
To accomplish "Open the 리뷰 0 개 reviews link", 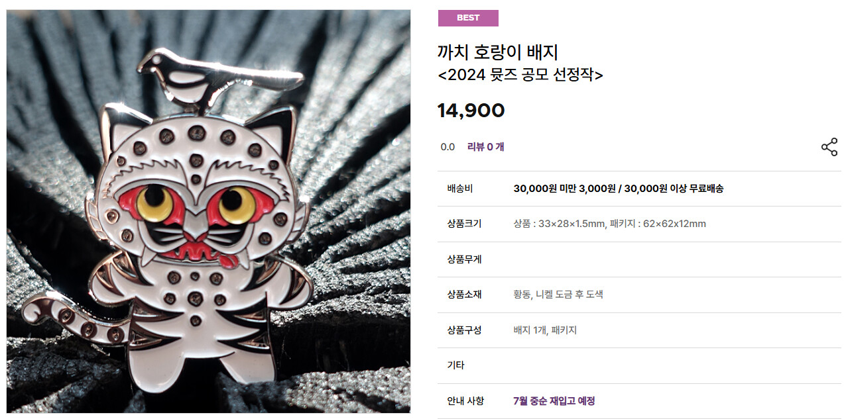I will [485, 147].
